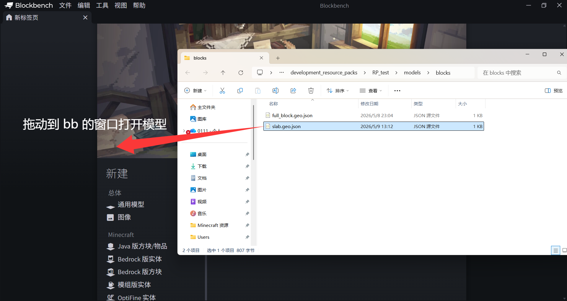The width and height of the screenshot is (567, 301).
Task: Delete the selected file
Action: [311, 91]
